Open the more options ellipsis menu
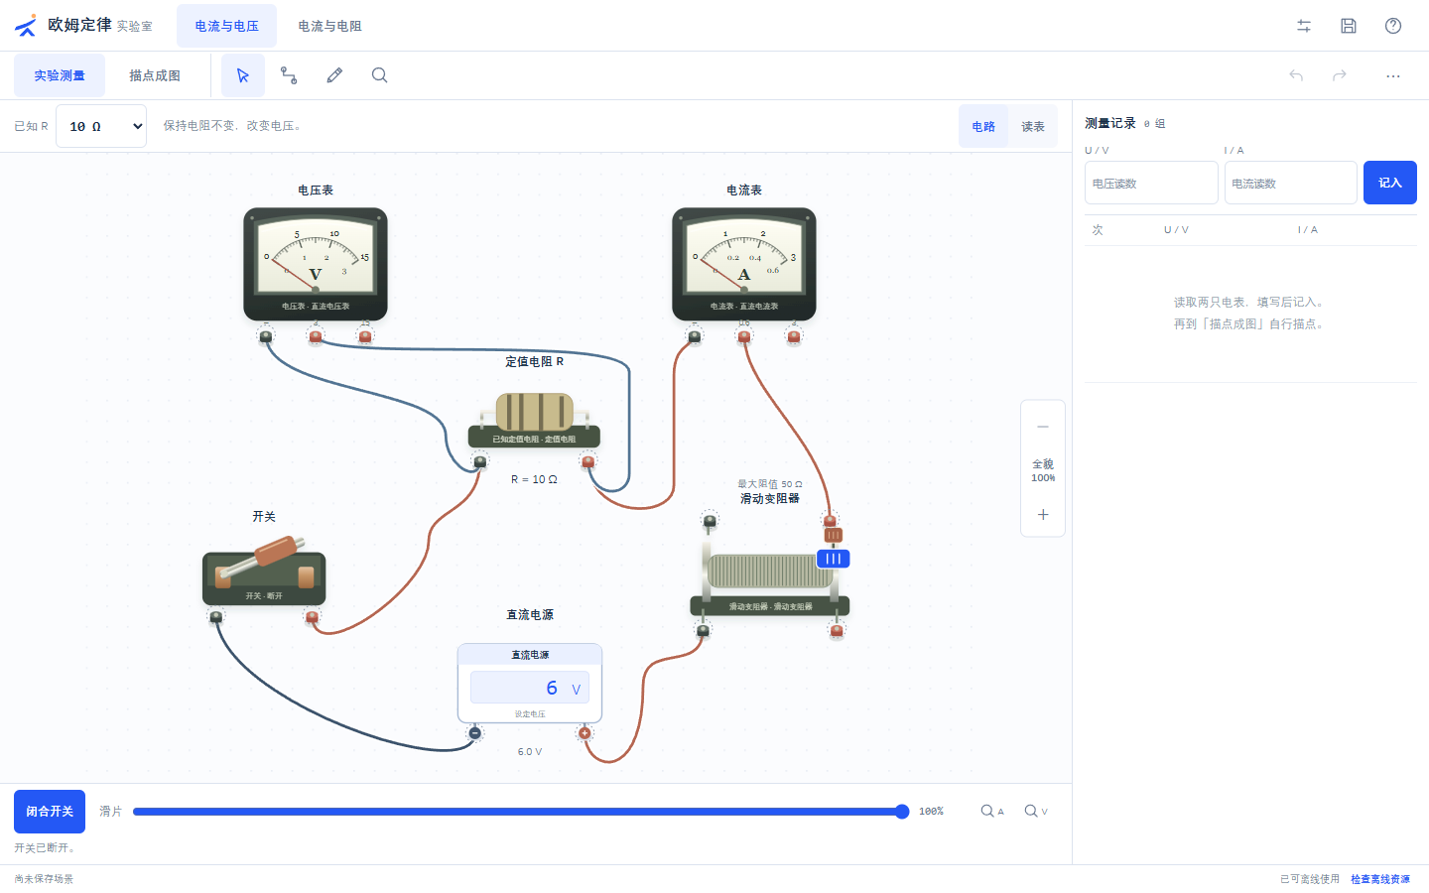This screenshot has height=893, width=1429. coord(1393,75)
